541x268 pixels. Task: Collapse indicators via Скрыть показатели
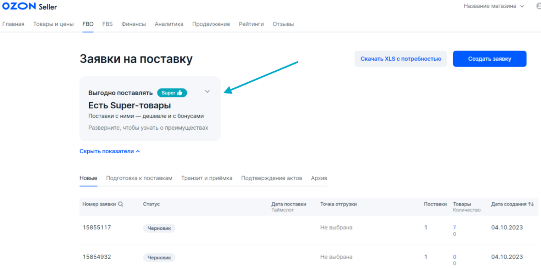tap(110, 151)
